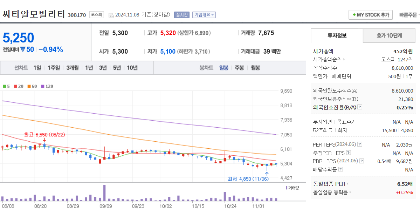Click the 실시간 badge

pyautogui.click(x=182, y=15)
